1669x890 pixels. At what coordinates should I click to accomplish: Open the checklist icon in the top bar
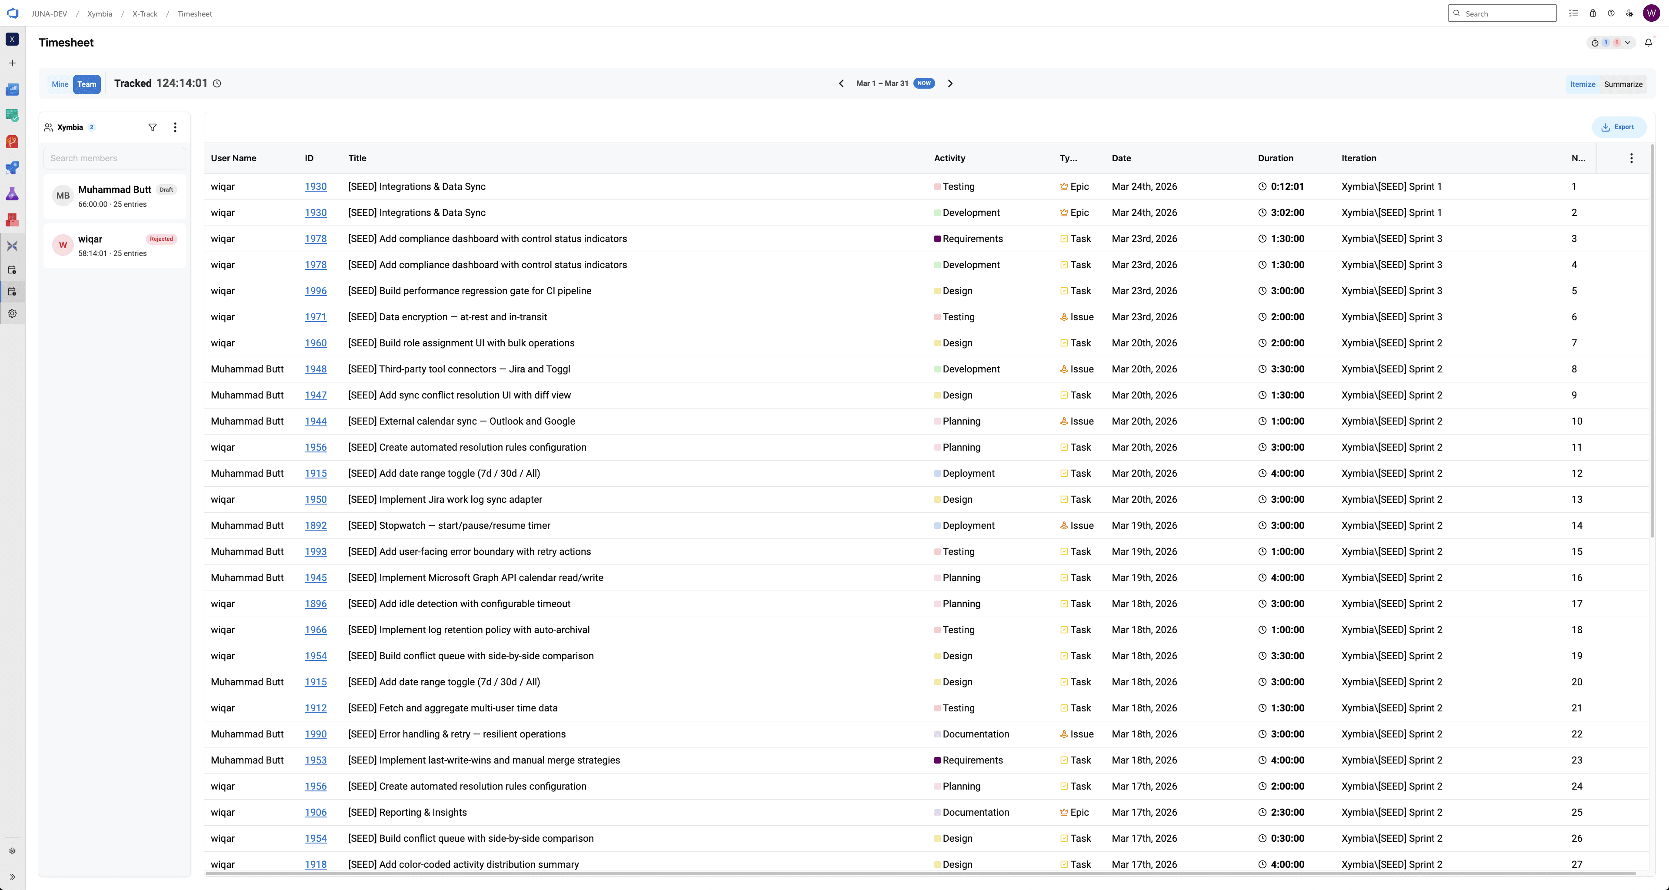point(1574,13)
